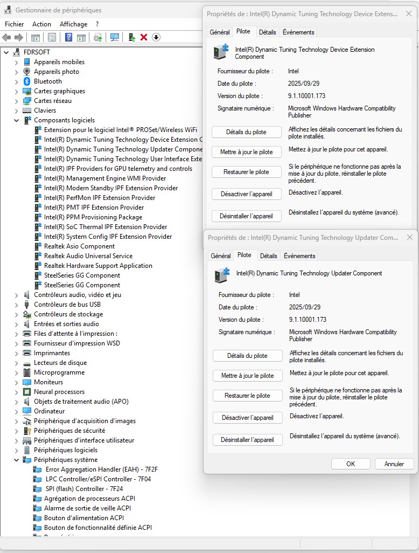Collapse the Périphériques système category

tap(17, 460)
